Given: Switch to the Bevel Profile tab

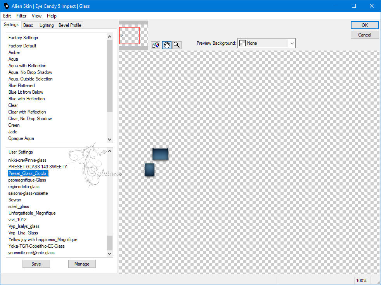Looking at the screenshot, I should pyautogui.click(x=70, y=25).
